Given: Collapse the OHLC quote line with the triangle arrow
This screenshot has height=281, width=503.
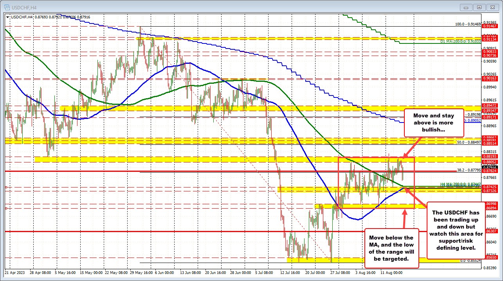Looking at the screenshot, I should 7,17.
